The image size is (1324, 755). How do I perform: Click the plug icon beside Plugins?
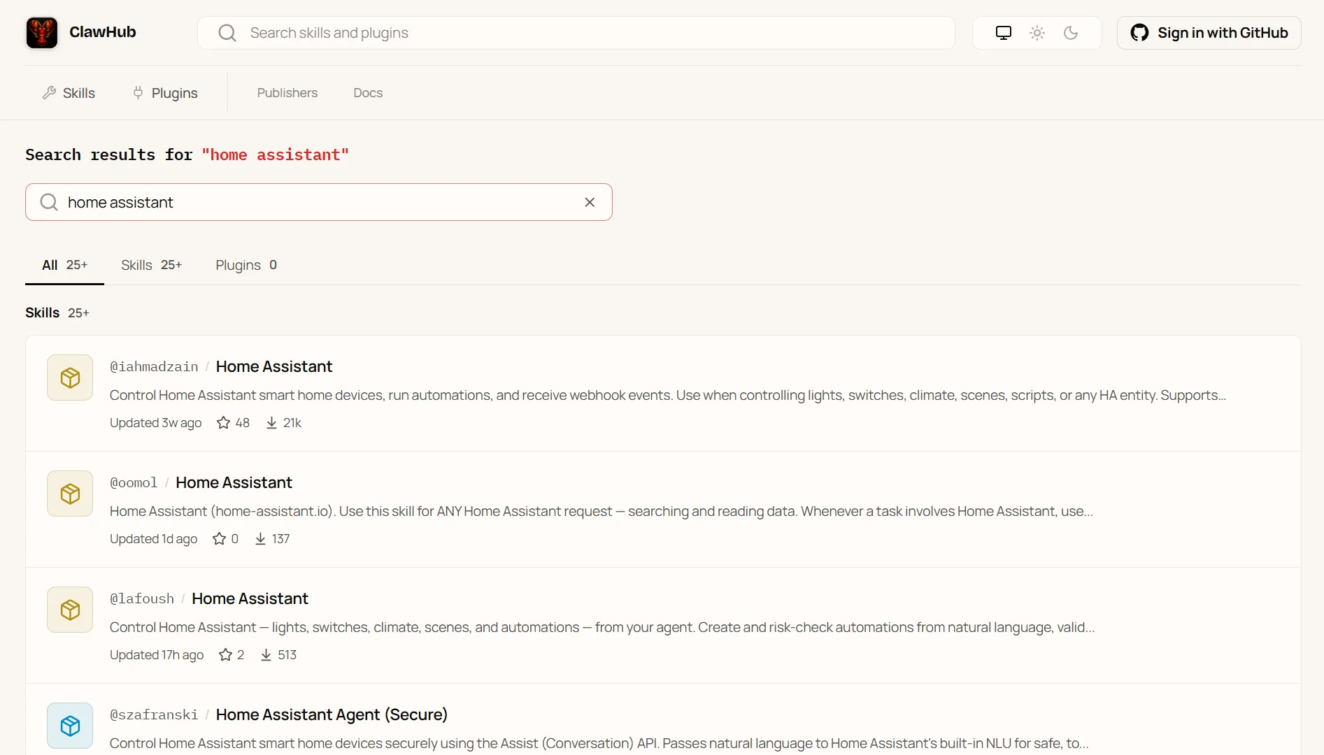[x=138, y=93]
